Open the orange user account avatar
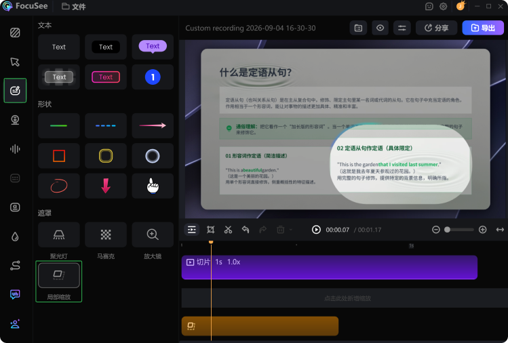 tap(461, 6)
